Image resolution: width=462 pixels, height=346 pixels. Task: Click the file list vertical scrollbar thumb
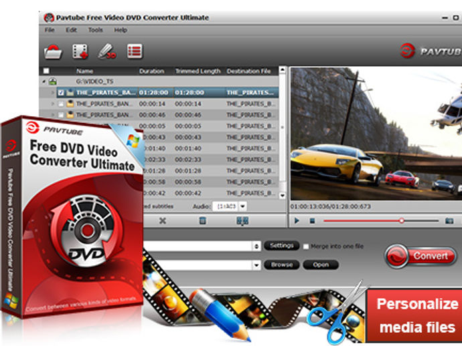(x=283, y=128)
